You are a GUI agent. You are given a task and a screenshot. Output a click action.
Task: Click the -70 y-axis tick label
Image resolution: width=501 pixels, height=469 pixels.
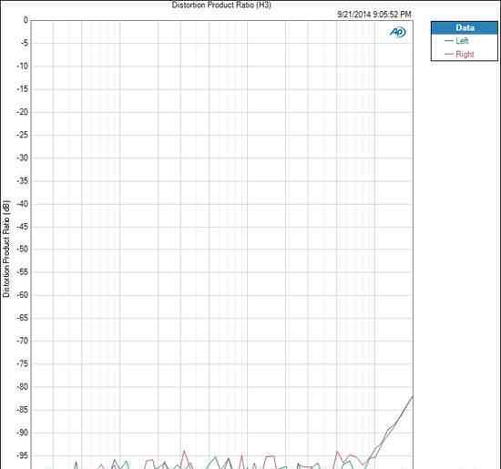coord(23,341)
